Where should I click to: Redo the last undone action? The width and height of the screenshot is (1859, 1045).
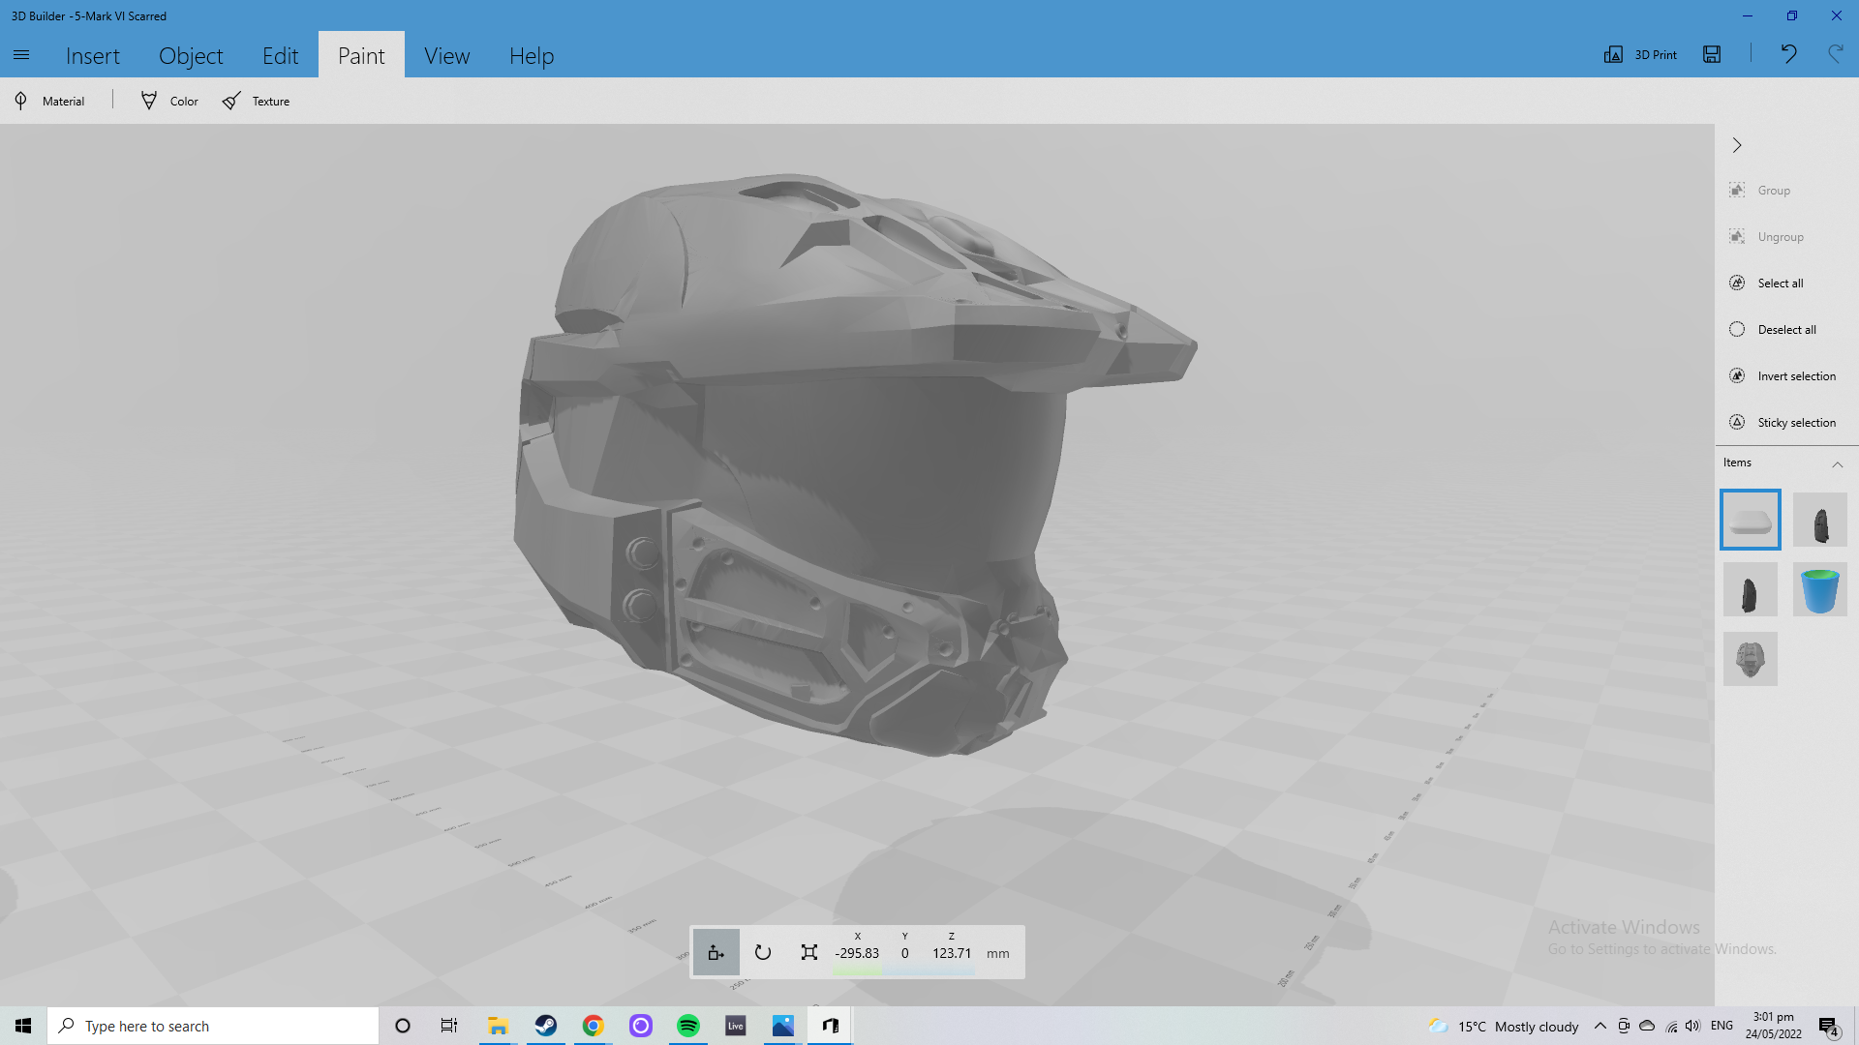[1835, 54]
